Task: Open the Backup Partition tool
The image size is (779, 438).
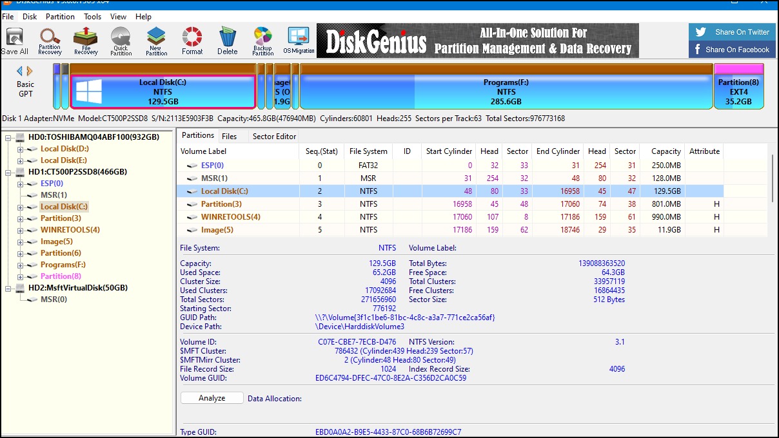Action: tap(262, 41)
